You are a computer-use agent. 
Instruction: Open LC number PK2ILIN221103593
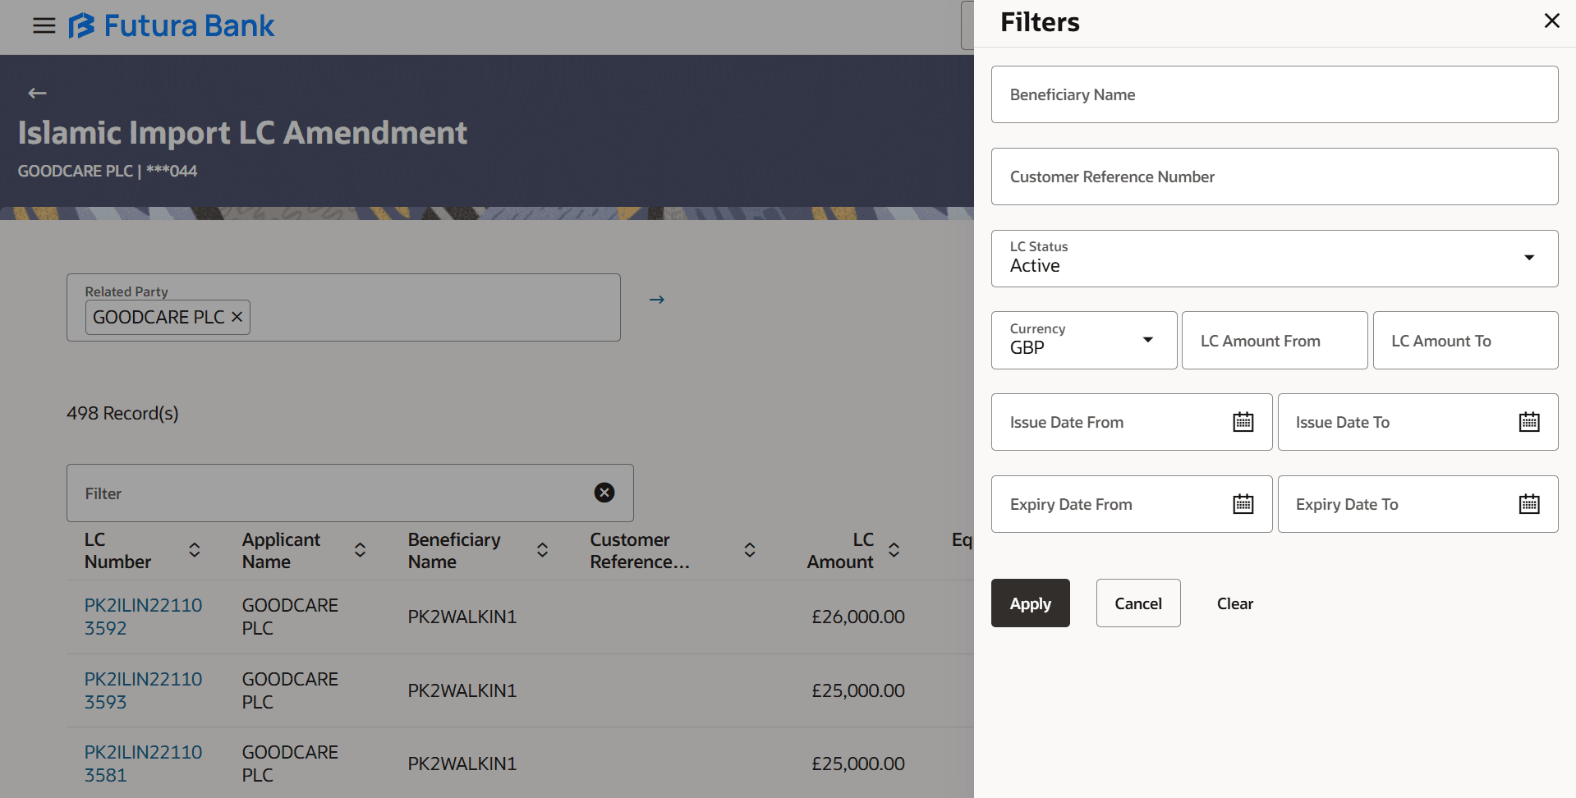point(143,690)
